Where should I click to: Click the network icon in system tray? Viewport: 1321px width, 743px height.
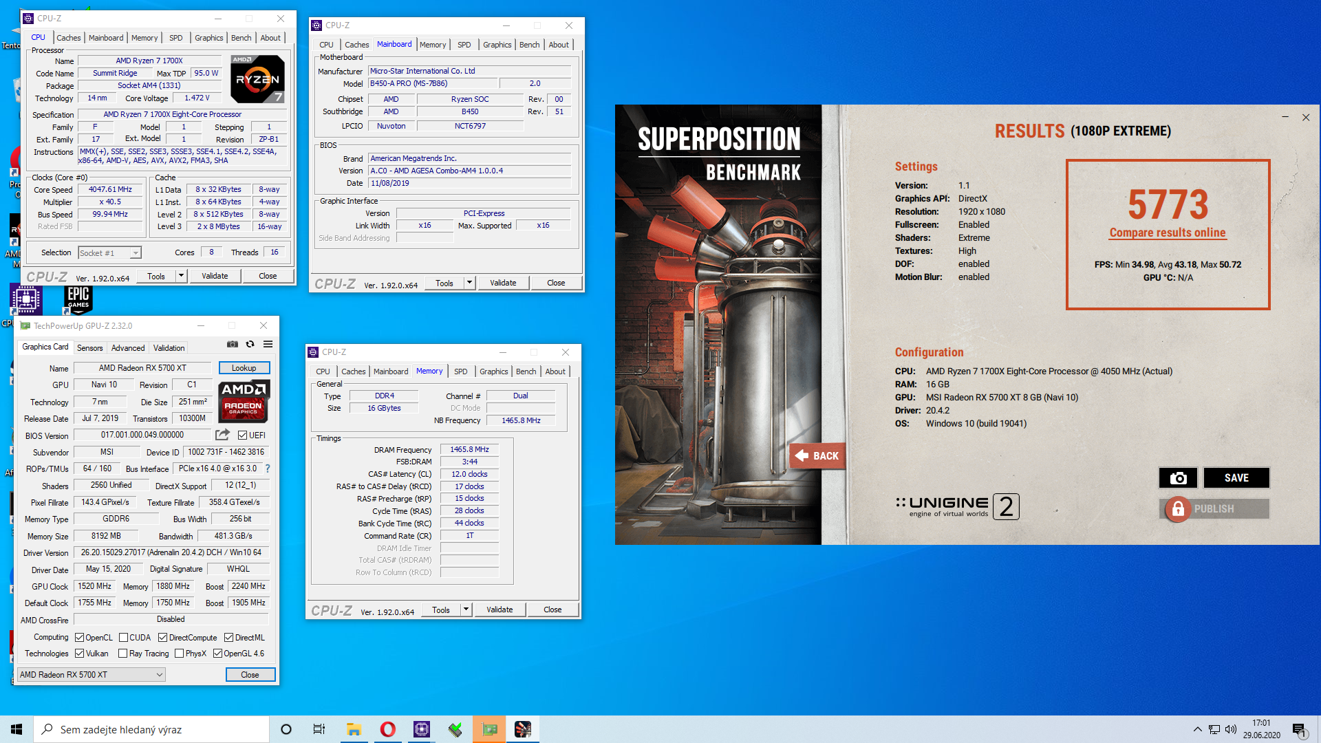[x=1214, y=729]
